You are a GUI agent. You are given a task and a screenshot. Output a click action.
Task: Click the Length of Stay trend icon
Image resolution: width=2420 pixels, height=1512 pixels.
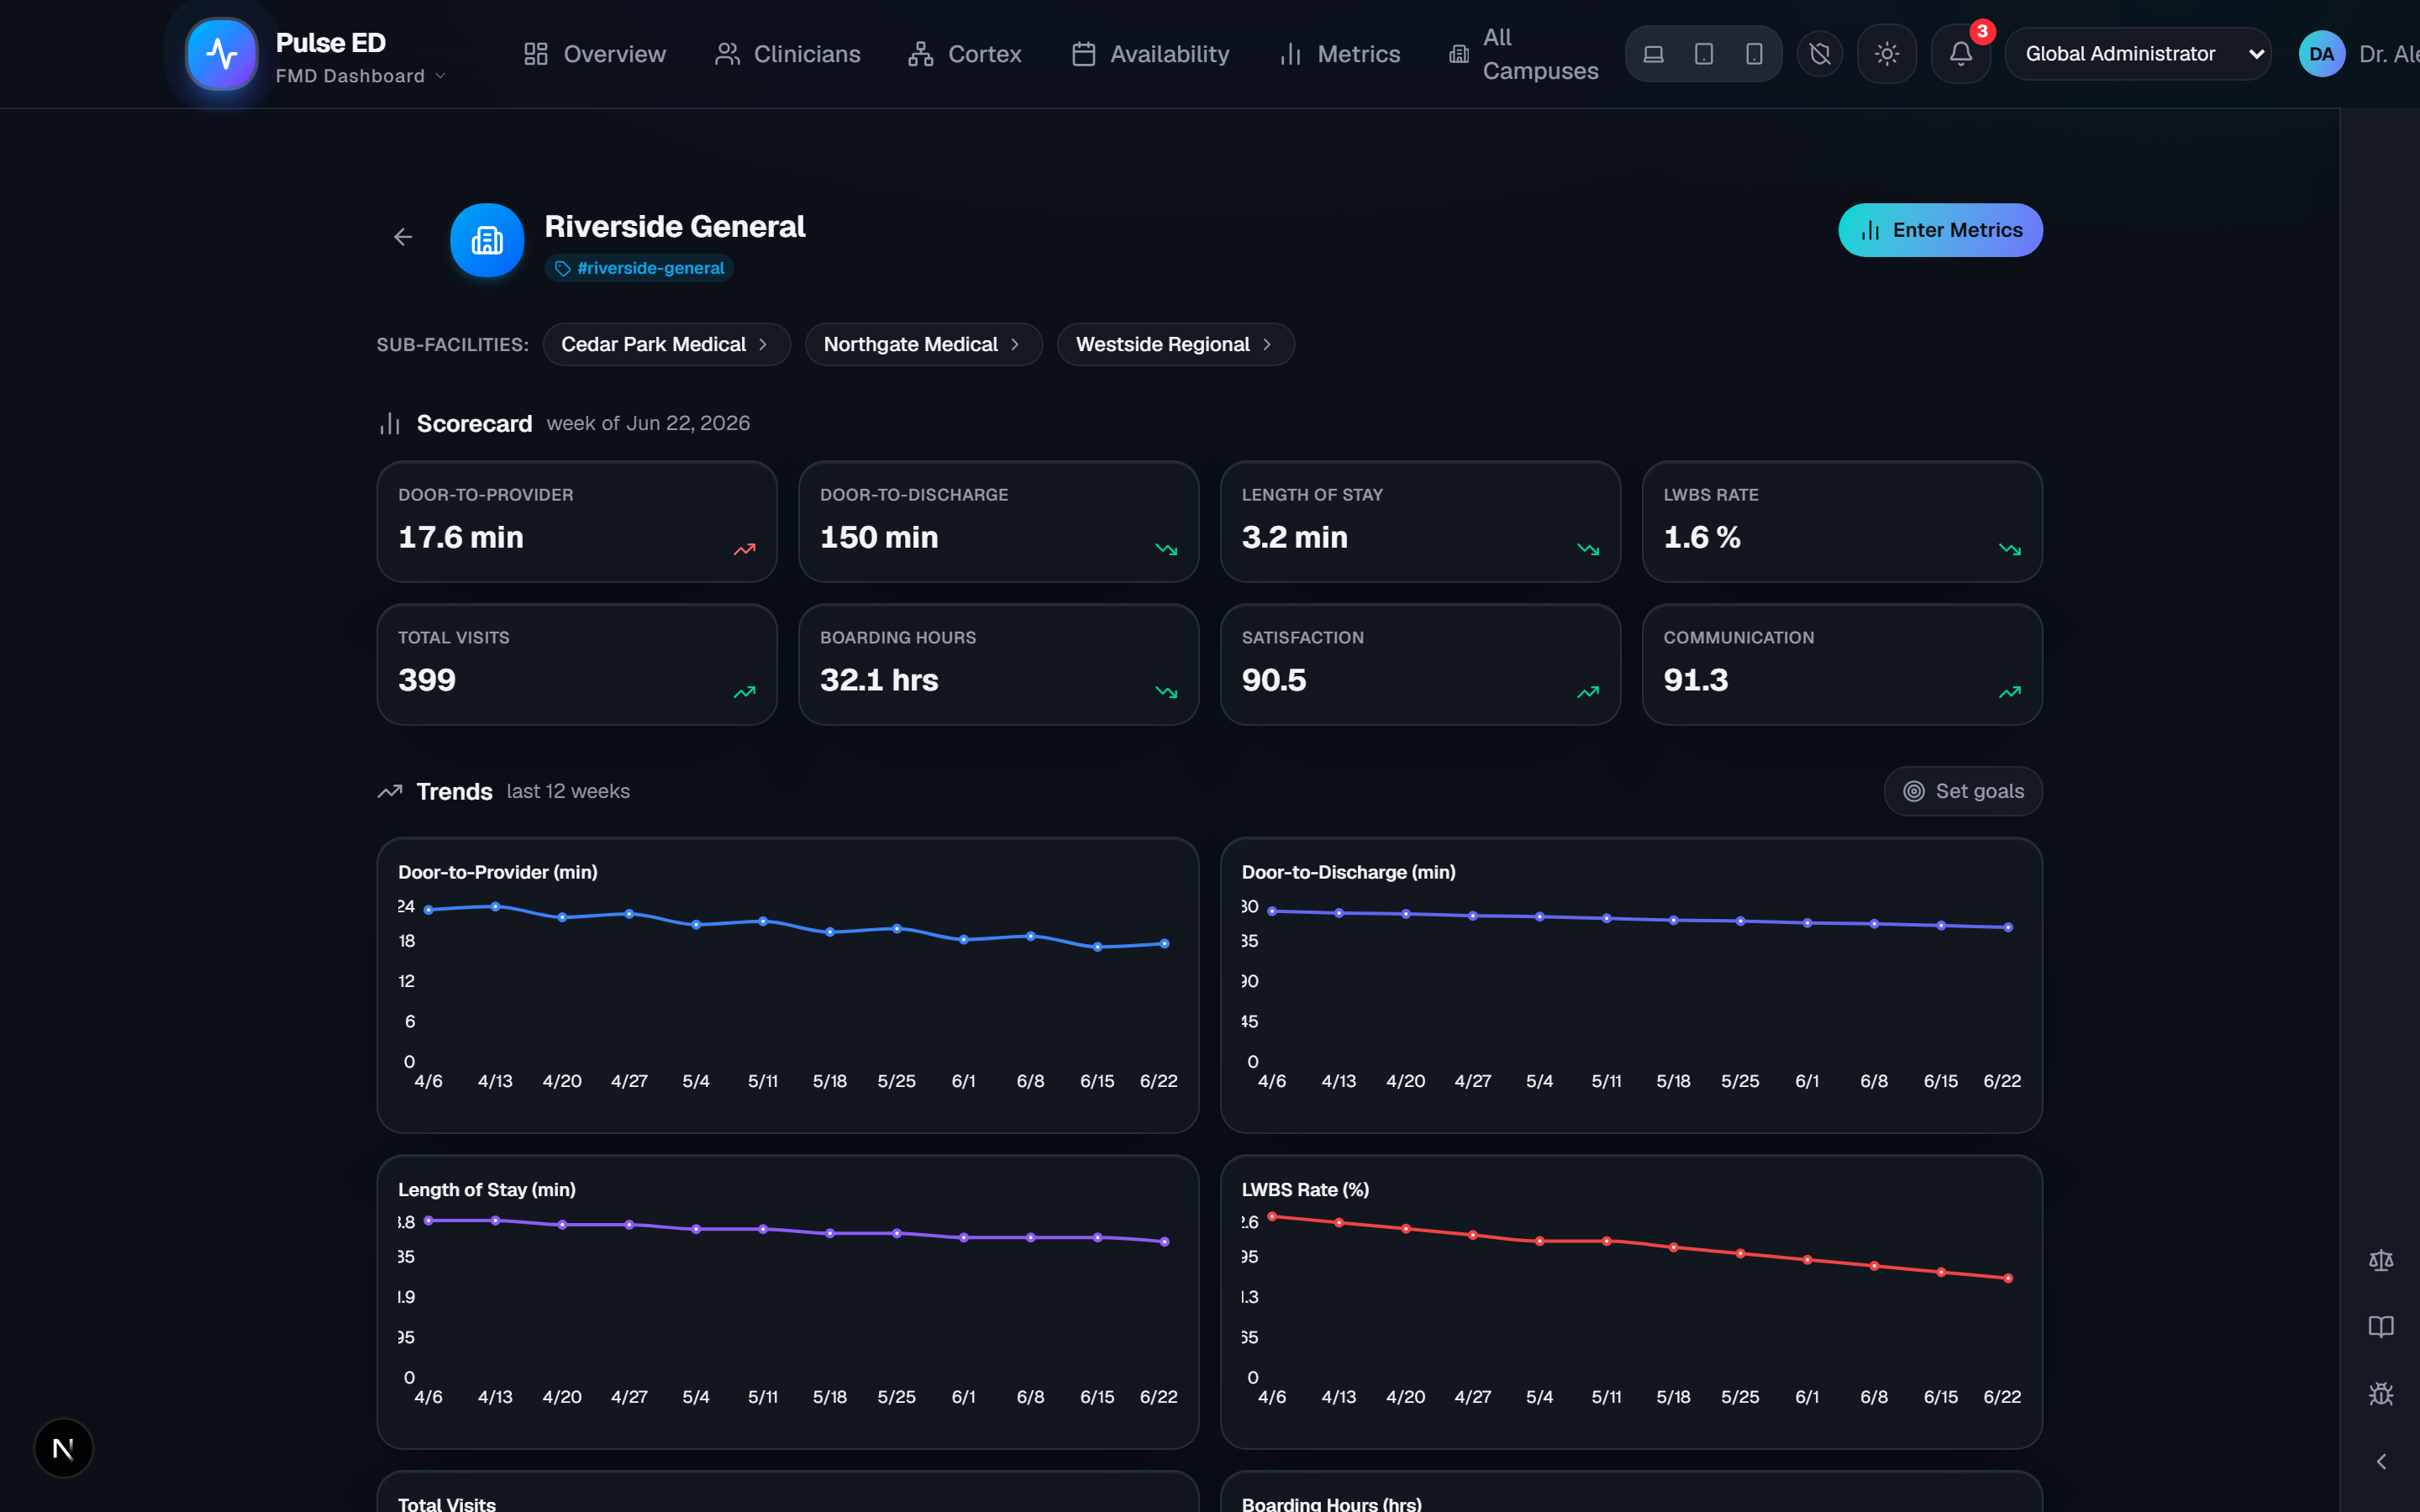click(1588, 549)
